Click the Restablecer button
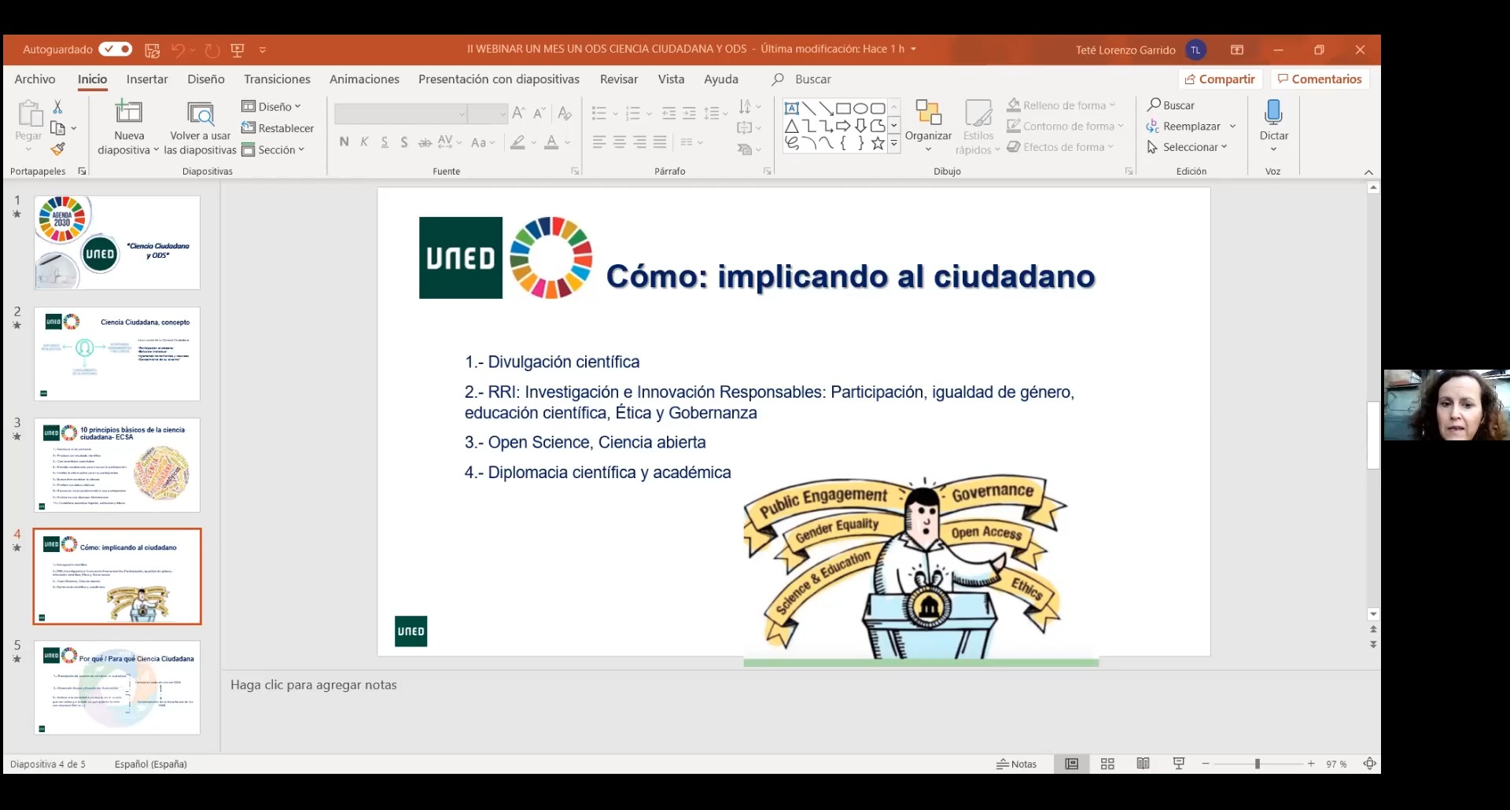This screenshot has width=1510, height=810. tap(278, 128)
